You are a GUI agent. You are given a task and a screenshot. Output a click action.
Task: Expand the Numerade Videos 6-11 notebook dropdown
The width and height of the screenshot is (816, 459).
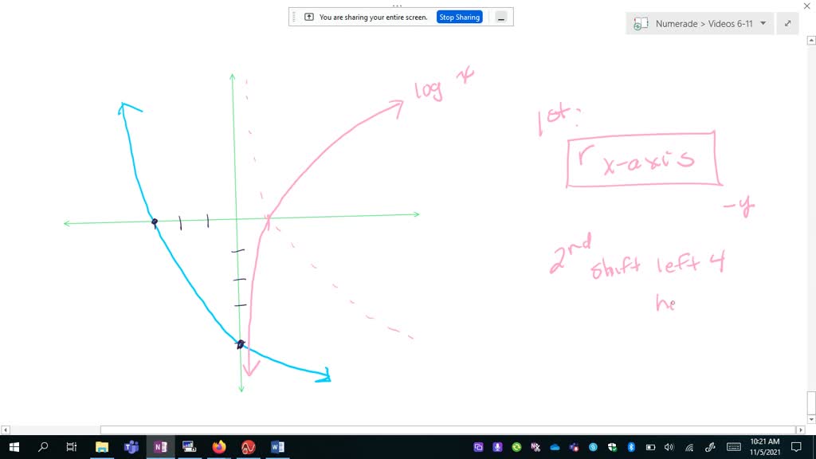pos(763,23)
